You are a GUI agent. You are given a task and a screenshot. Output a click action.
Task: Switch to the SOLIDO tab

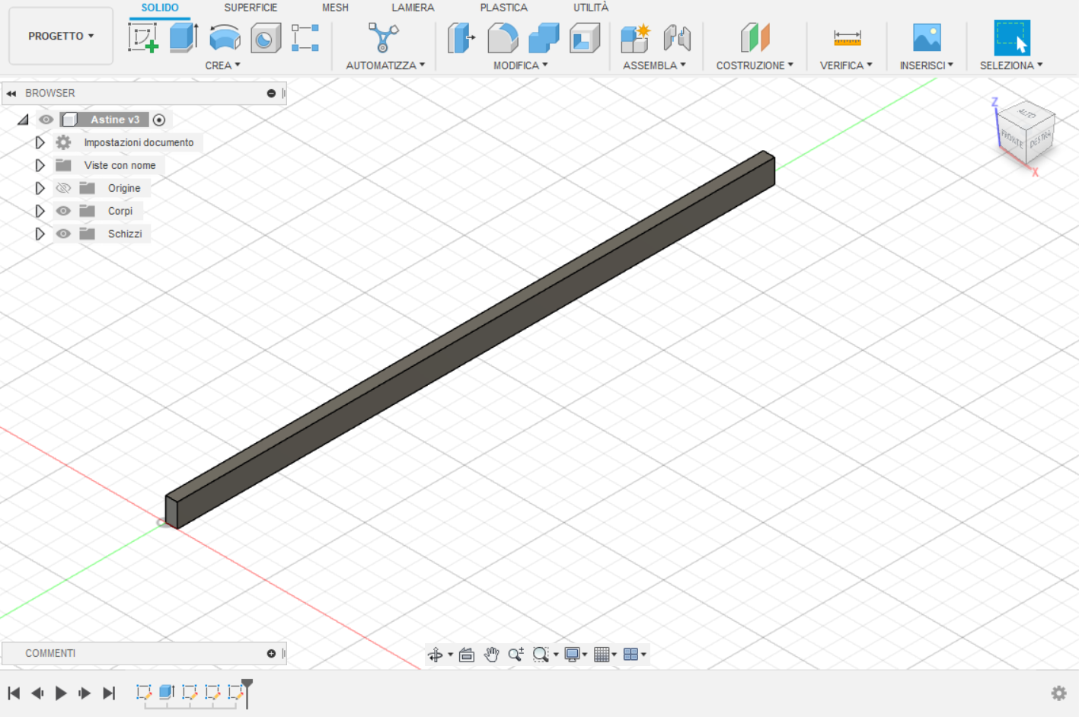160,8
